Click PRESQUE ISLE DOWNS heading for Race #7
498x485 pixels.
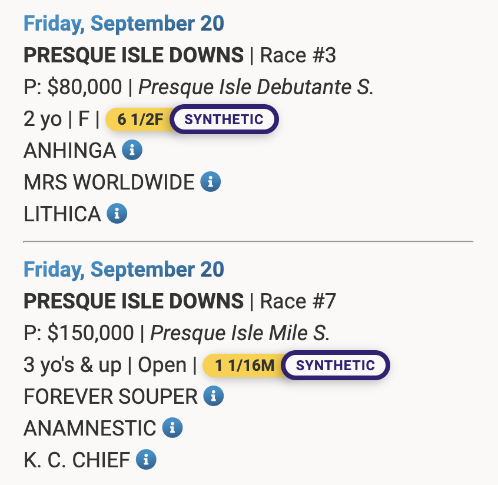click(133, 301)
